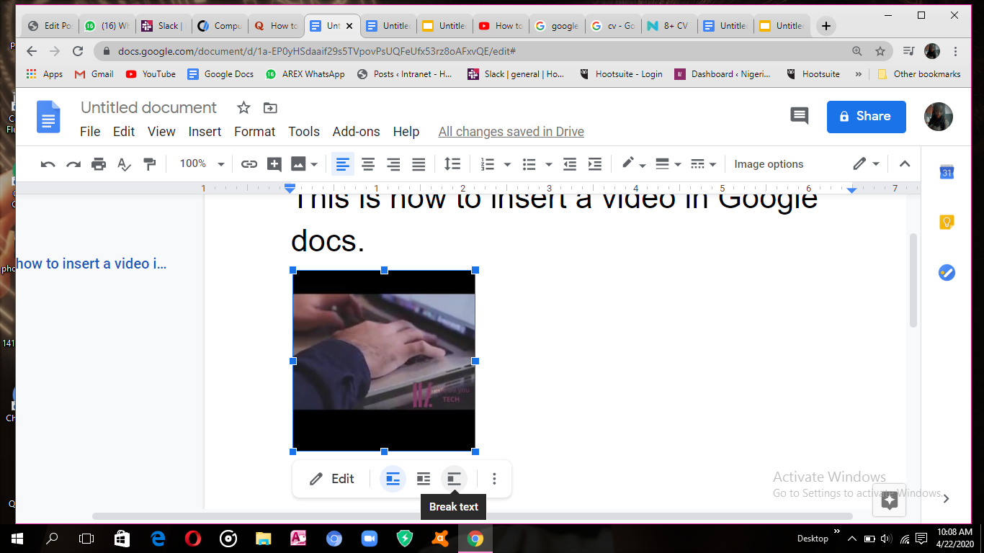984x553 pixels.
Task: Toggle center text alignment
Action: point(368,164)
